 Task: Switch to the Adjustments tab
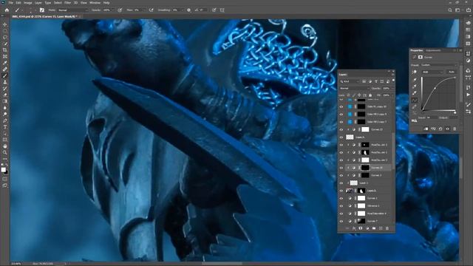(433, 50)
